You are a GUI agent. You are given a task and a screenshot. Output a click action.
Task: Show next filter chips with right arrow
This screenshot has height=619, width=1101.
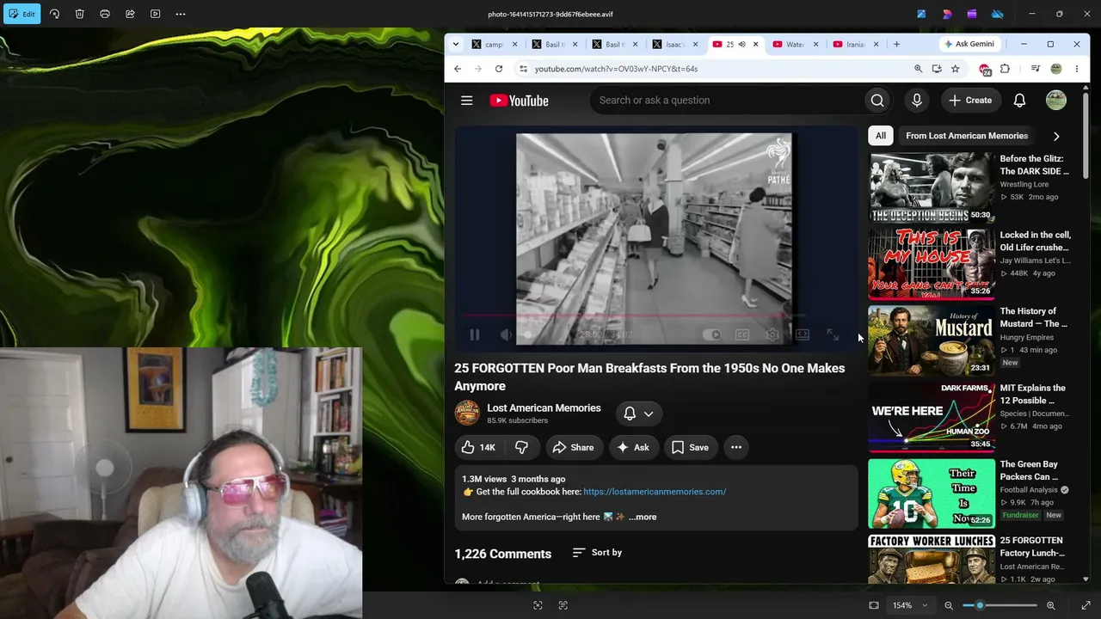pos(1056,136)
